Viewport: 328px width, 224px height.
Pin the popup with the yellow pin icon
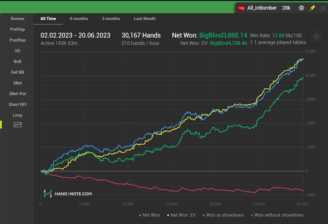[313, 8]
